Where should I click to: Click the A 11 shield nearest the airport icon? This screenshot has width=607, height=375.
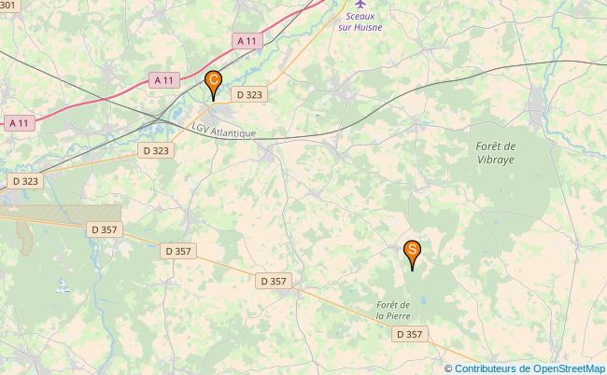[247, 41]
